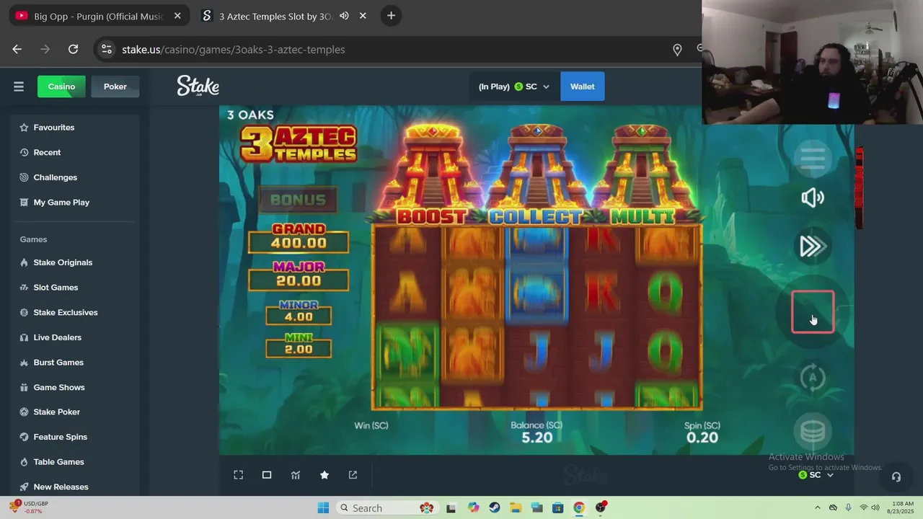923x519 pixels.
Task: Click the Recent clock icon in sidebar
Action: tap(25, 152)
